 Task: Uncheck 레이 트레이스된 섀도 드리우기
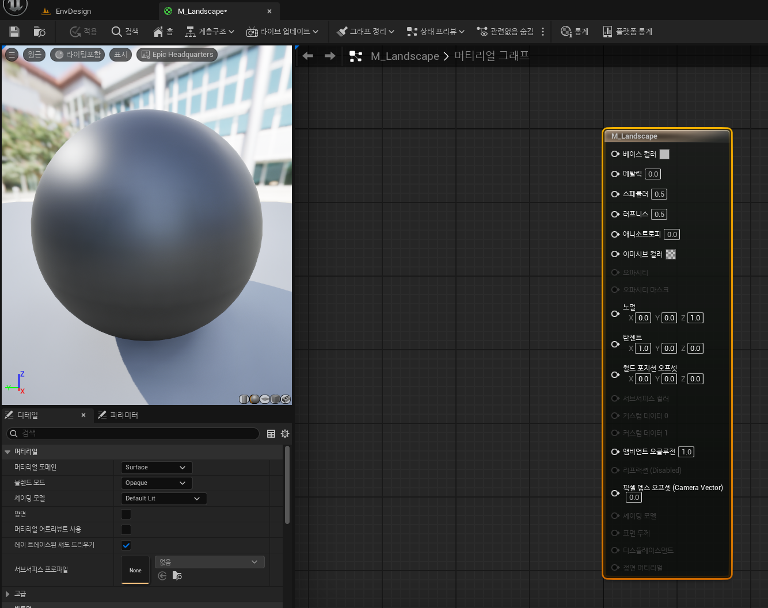[126, 545]
